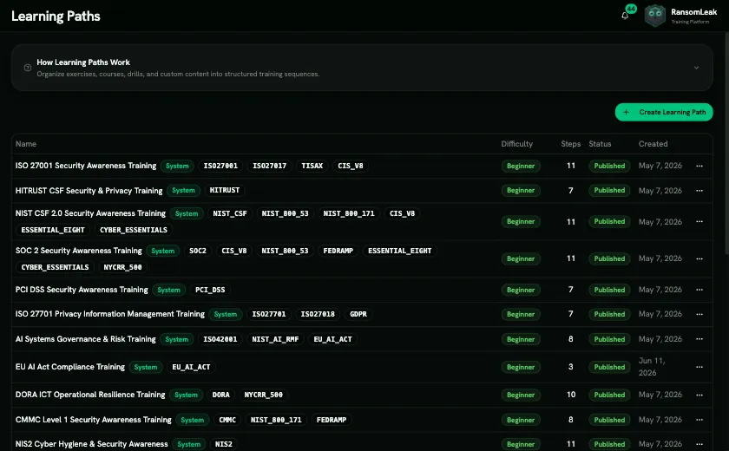The width and height of the screenshot is (729, 451).
Task: Click the NIS2 framework tag
Action: (224, 445)
